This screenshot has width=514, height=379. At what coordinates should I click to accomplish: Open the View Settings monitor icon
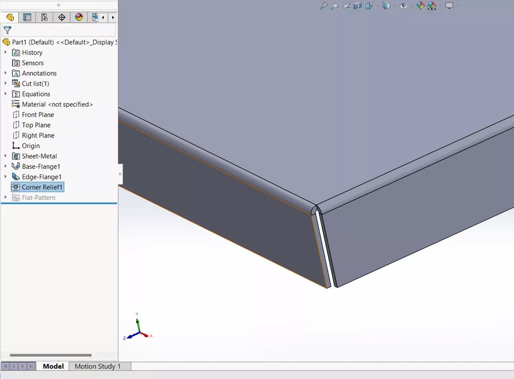point(449,5)
